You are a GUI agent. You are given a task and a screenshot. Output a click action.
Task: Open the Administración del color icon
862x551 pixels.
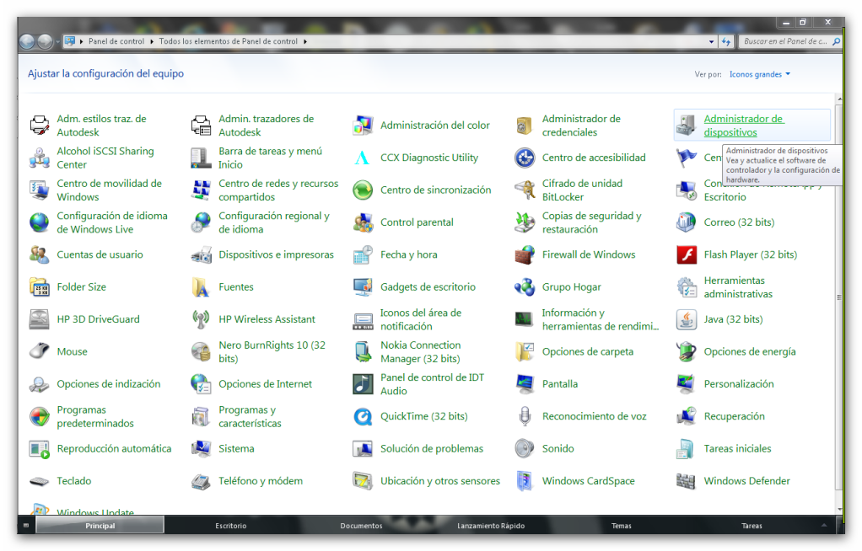(363, 126)
